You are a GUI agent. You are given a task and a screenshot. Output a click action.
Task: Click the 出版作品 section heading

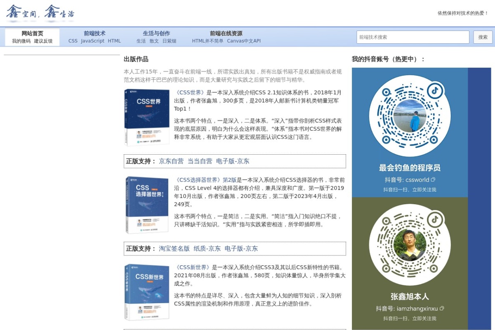pyautogui.click(x=136, y=59)
